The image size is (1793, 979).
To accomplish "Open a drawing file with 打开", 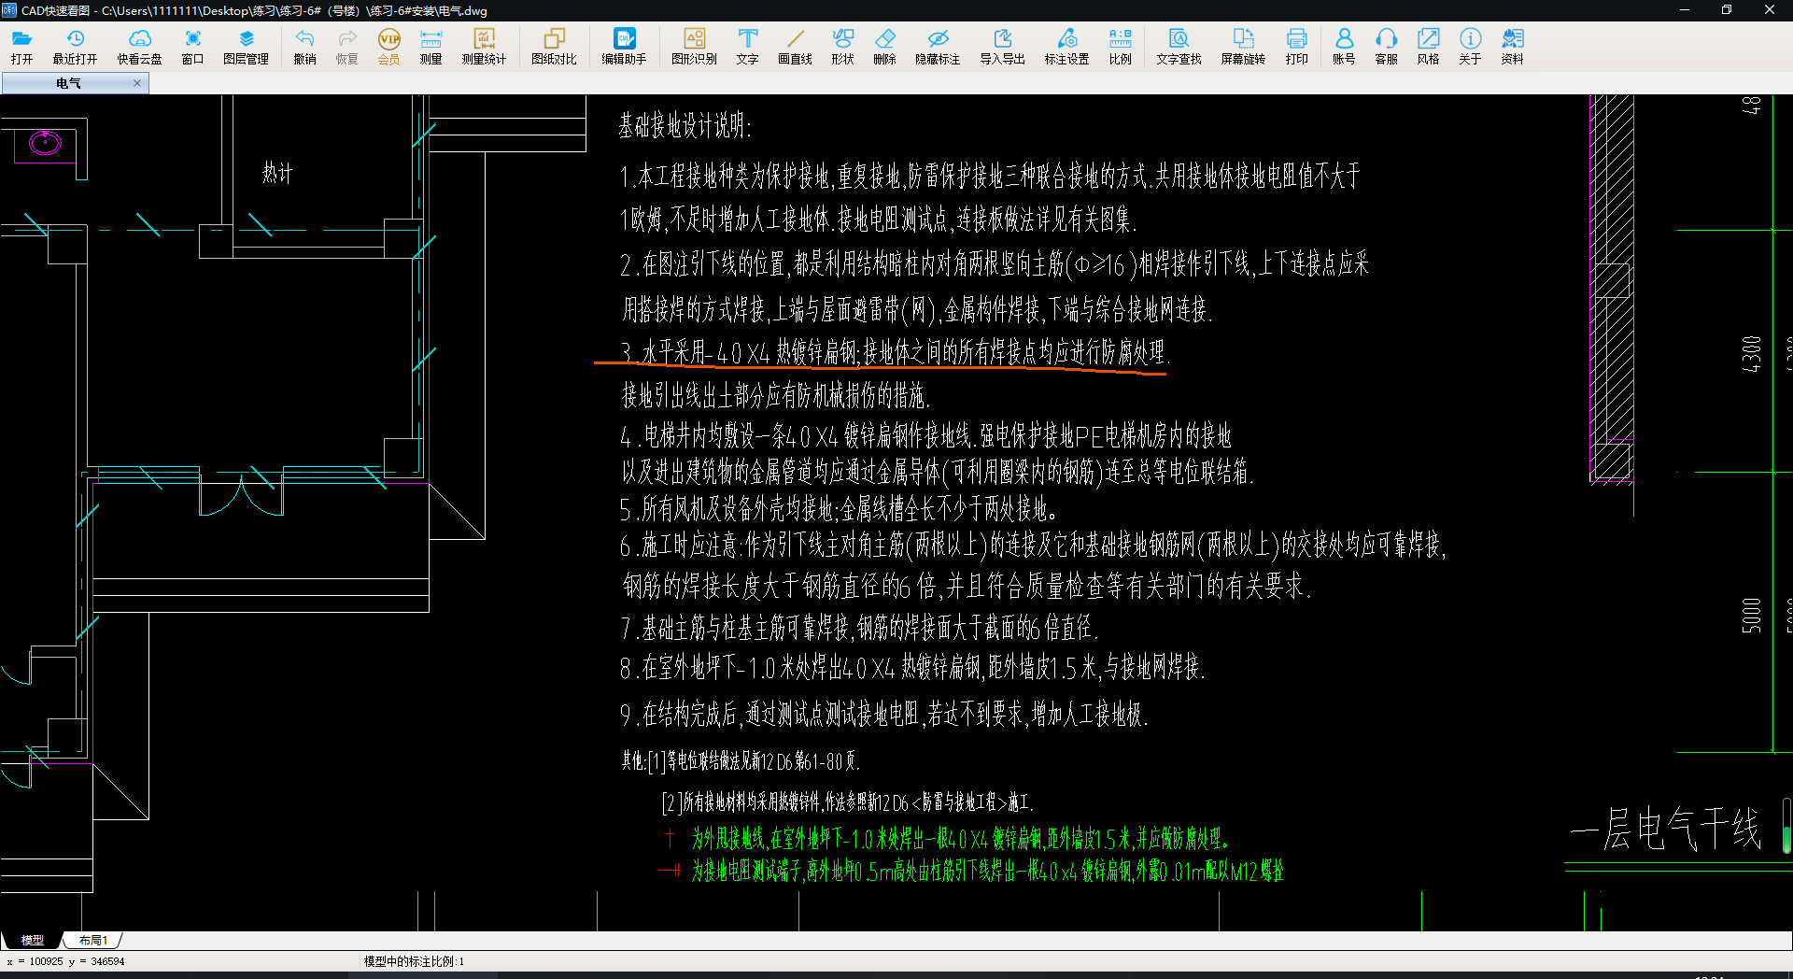I will tap(21, 46).
